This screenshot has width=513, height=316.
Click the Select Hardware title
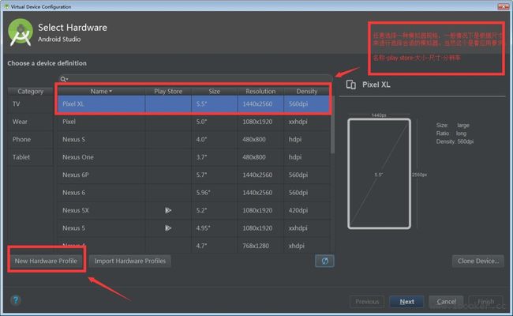pyautogui.click(x=73, y=28)
